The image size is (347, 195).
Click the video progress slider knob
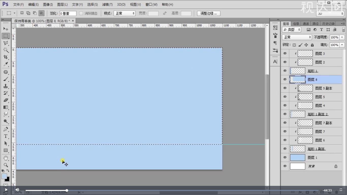[x=67, y=190]
